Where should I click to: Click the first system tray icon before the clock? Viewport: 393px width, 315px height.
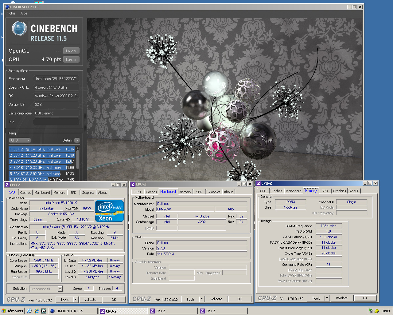pyautogui.click(x=371, y=311)
